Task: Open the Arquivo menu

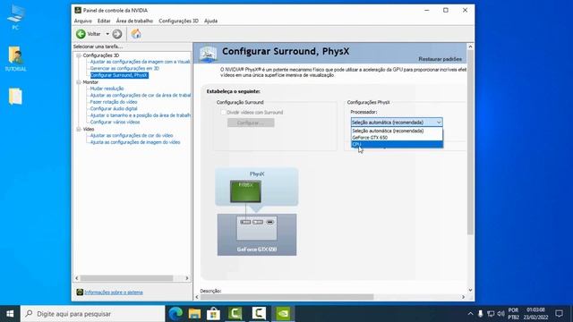Action: click(83, 21)
